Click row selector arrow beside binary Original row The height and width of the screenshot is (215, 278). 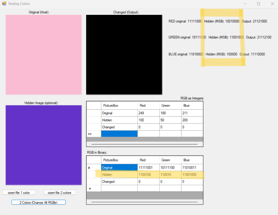point(90,168)
